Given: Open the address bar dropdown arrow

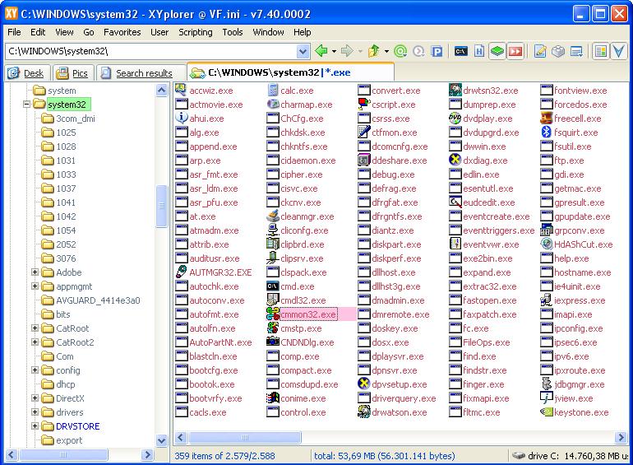Looking at the screenshot, I should (x=303, y=51).
